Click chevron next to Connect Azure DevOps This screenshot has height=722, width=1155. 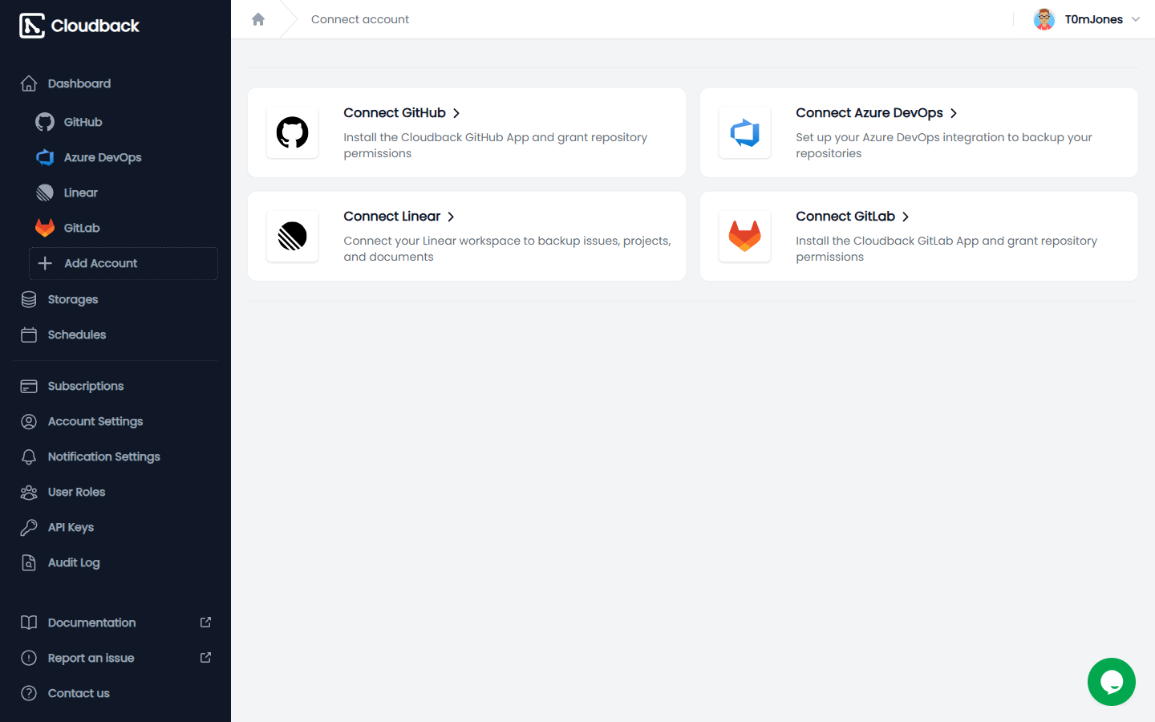click(954, 113)
